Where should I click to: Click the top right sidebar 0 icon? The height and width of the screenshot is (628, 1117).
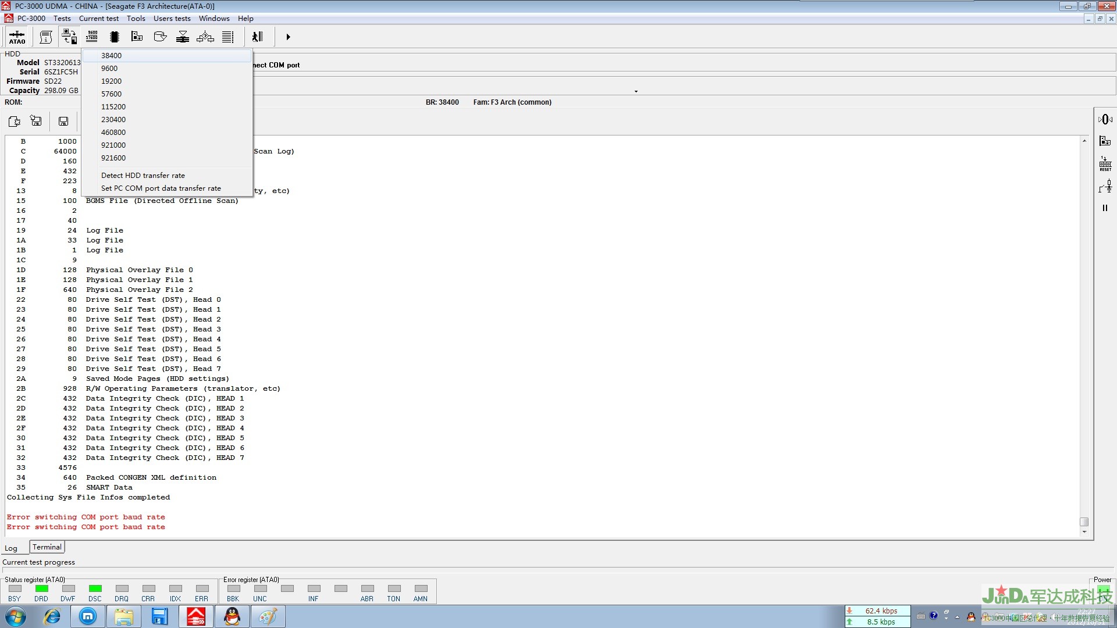pos(1105,119)
